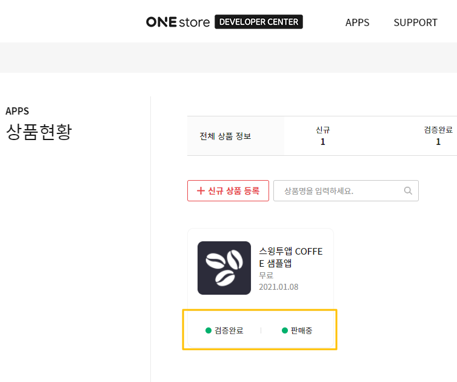Select the 전체 상품 정보 tab
This screenshot has height=382, width=457.
tap(225, 136)
